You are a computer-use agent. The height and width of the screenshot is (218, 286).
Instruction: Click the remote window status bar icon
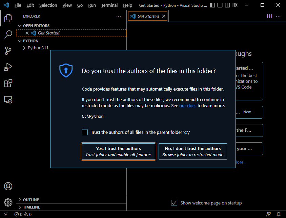6,214
